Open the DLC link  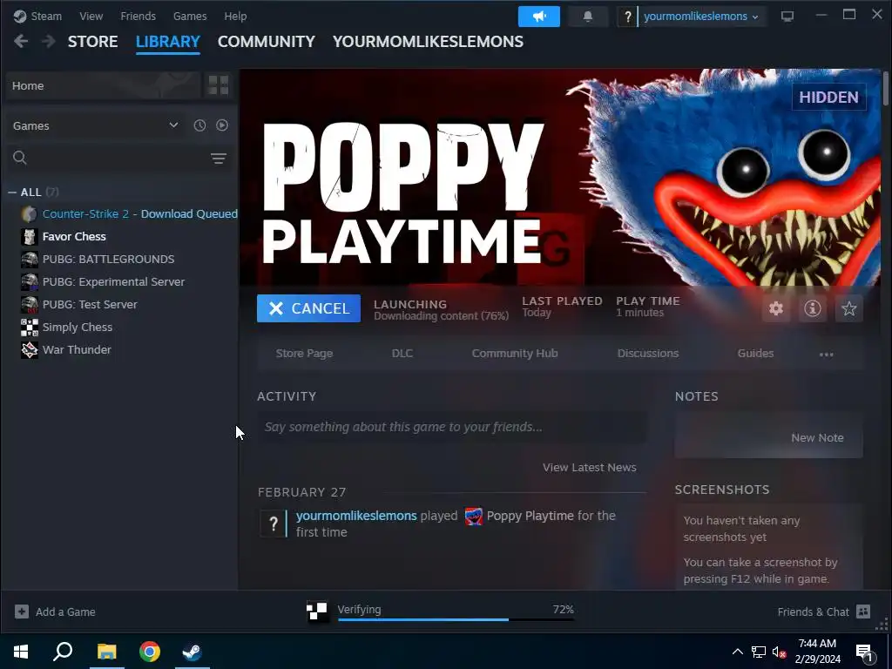point(402,354)
